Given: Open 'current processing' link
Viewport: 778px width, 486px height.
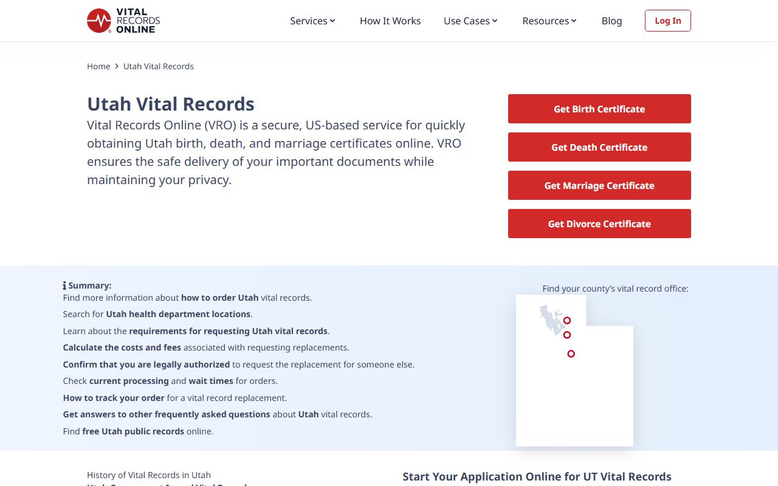Looking at the screenshot, I should [x=129, y=381].
